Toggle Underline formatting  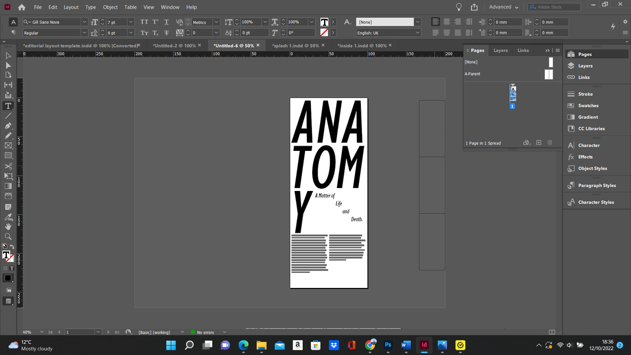(166, 22)
